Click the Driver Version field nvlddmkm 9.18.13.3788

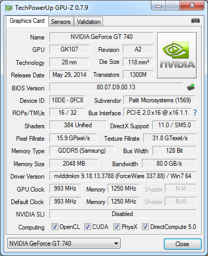pos(123,176)
